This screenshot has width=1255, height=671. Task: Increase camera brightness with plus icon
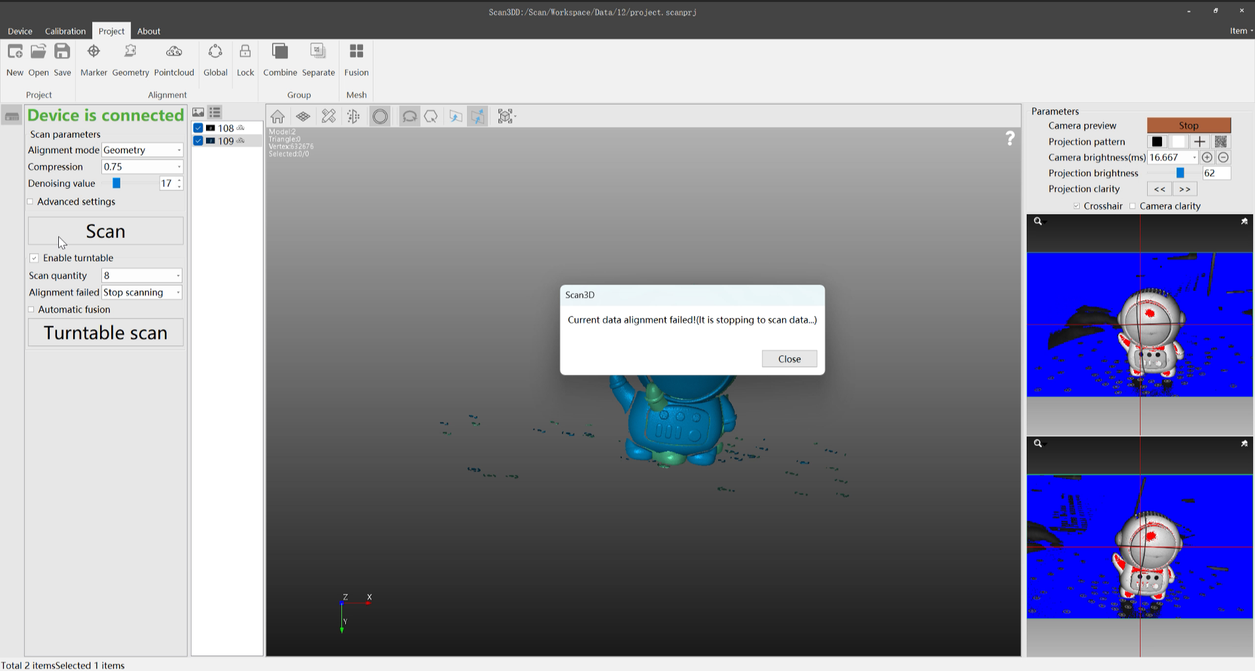point(1207,158)
